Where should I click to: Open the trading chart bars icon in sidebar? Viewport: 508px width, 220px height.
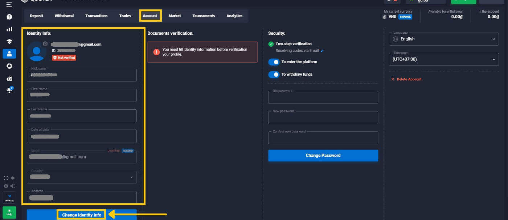tap(9, 29)
